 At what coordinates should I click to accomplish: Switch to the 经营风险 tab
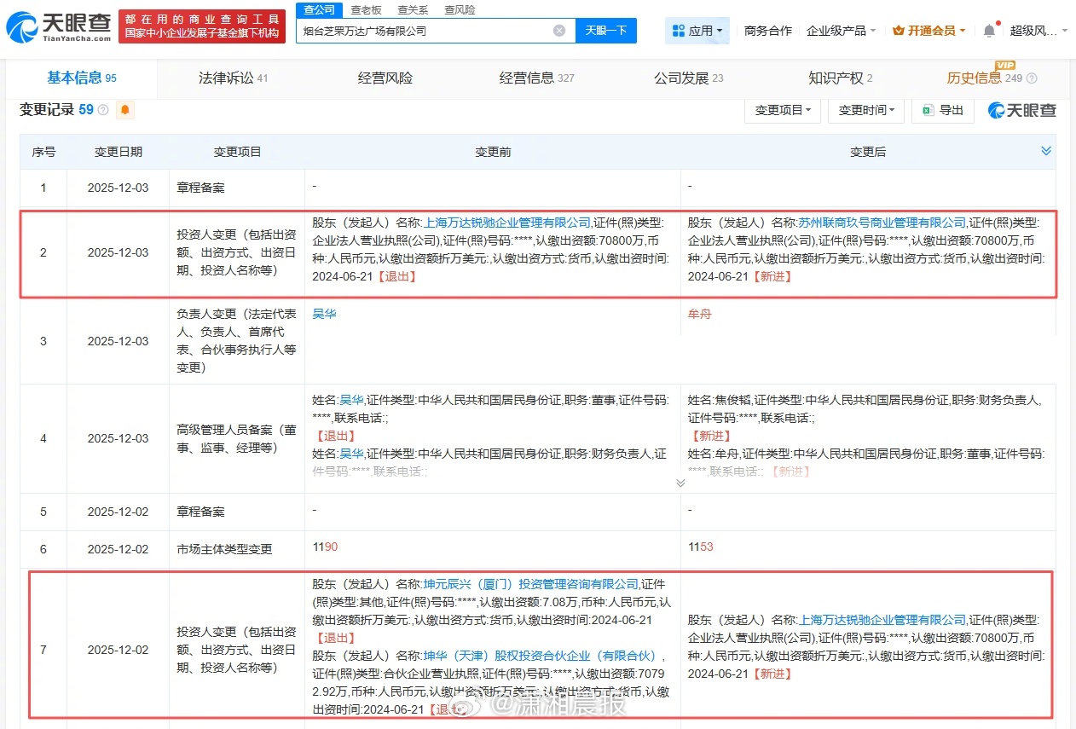(x=385, y=78)
